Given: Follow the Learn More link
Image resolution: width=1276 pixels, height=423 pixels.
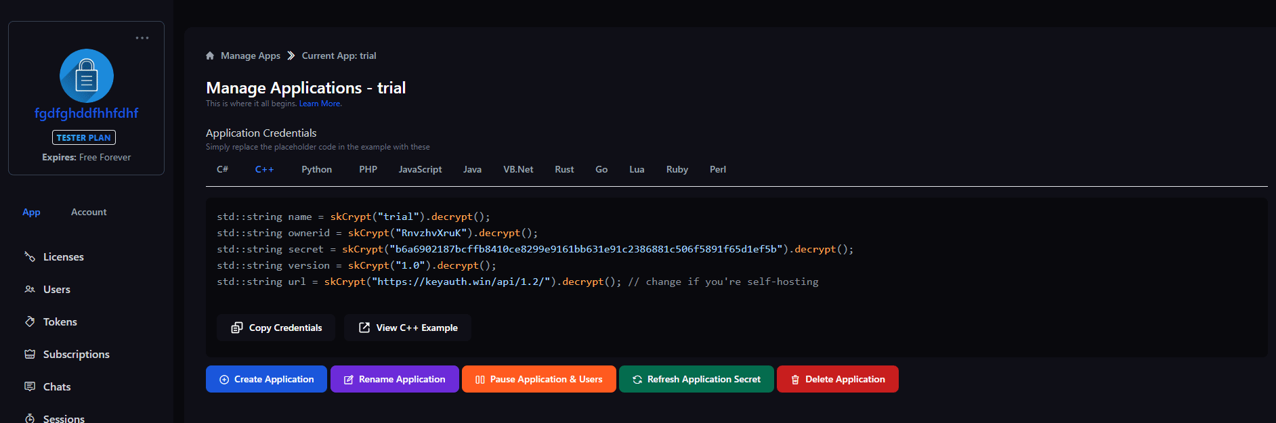Looking at the screenshot, I should pyautogui.click(x=320, y=104).
